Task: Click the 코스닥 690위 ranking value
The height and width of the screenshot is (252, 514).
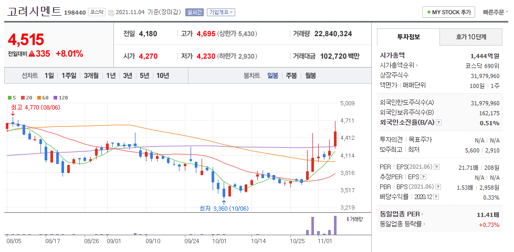Action: [x=482, y=66]
